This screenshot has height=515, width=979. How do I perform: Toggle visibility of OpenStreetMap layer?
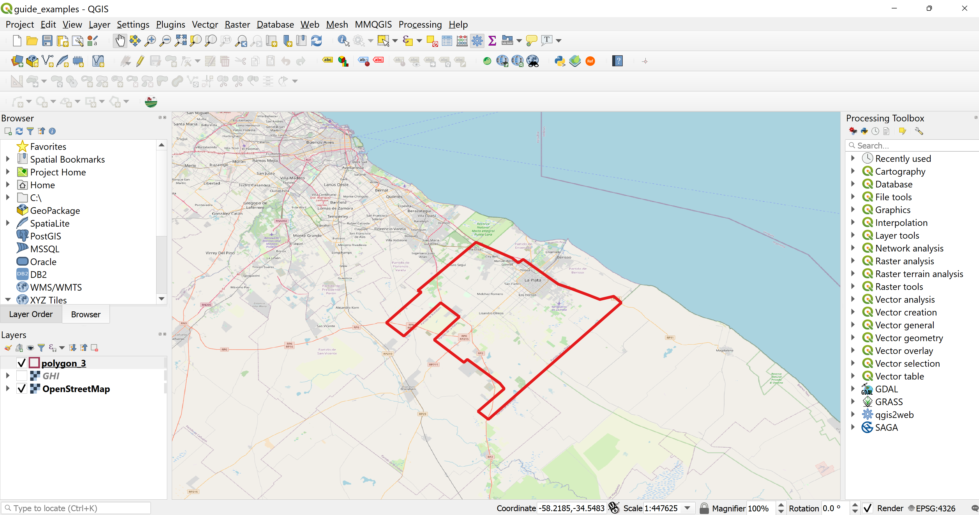click(22, 389)
